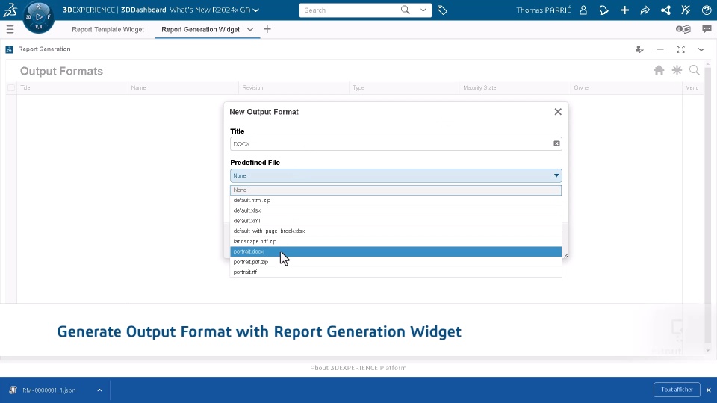This screenshot has height=403, width=717.
Task: Click the plus add icon in top bar
Action: (624, 10)
